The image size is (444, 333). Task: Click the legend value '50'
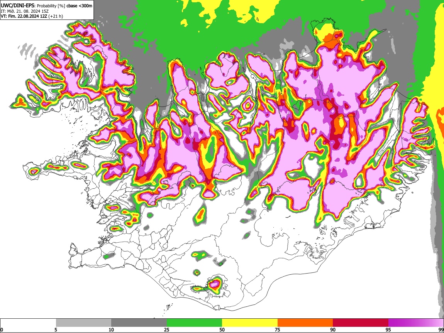coord(222,330)
